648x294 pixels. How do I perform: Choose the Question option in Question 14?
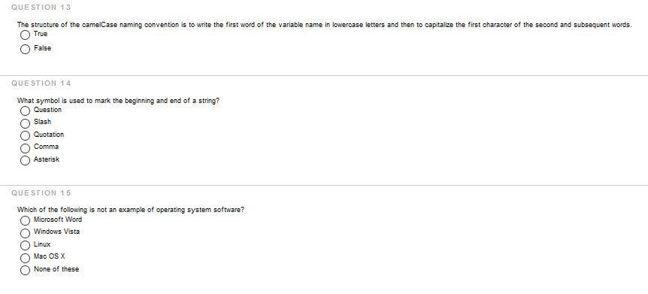coord(26,111)
